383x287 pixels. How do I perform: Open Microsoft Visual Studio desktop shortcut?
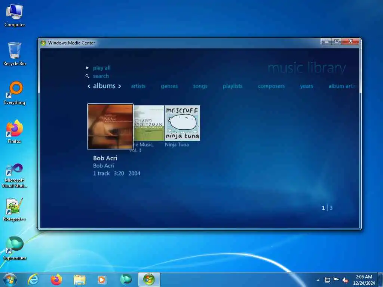pos(15,176)
